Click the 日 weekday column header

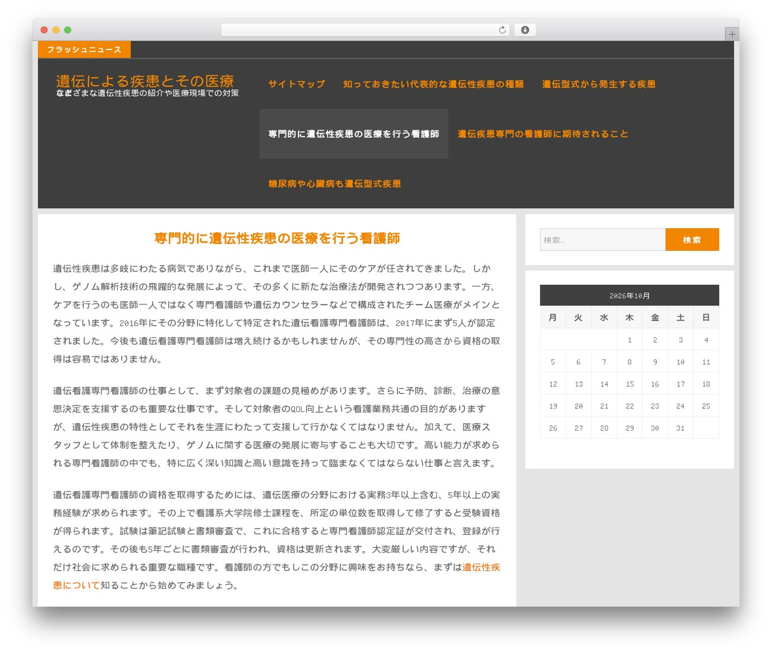[706, 317]
